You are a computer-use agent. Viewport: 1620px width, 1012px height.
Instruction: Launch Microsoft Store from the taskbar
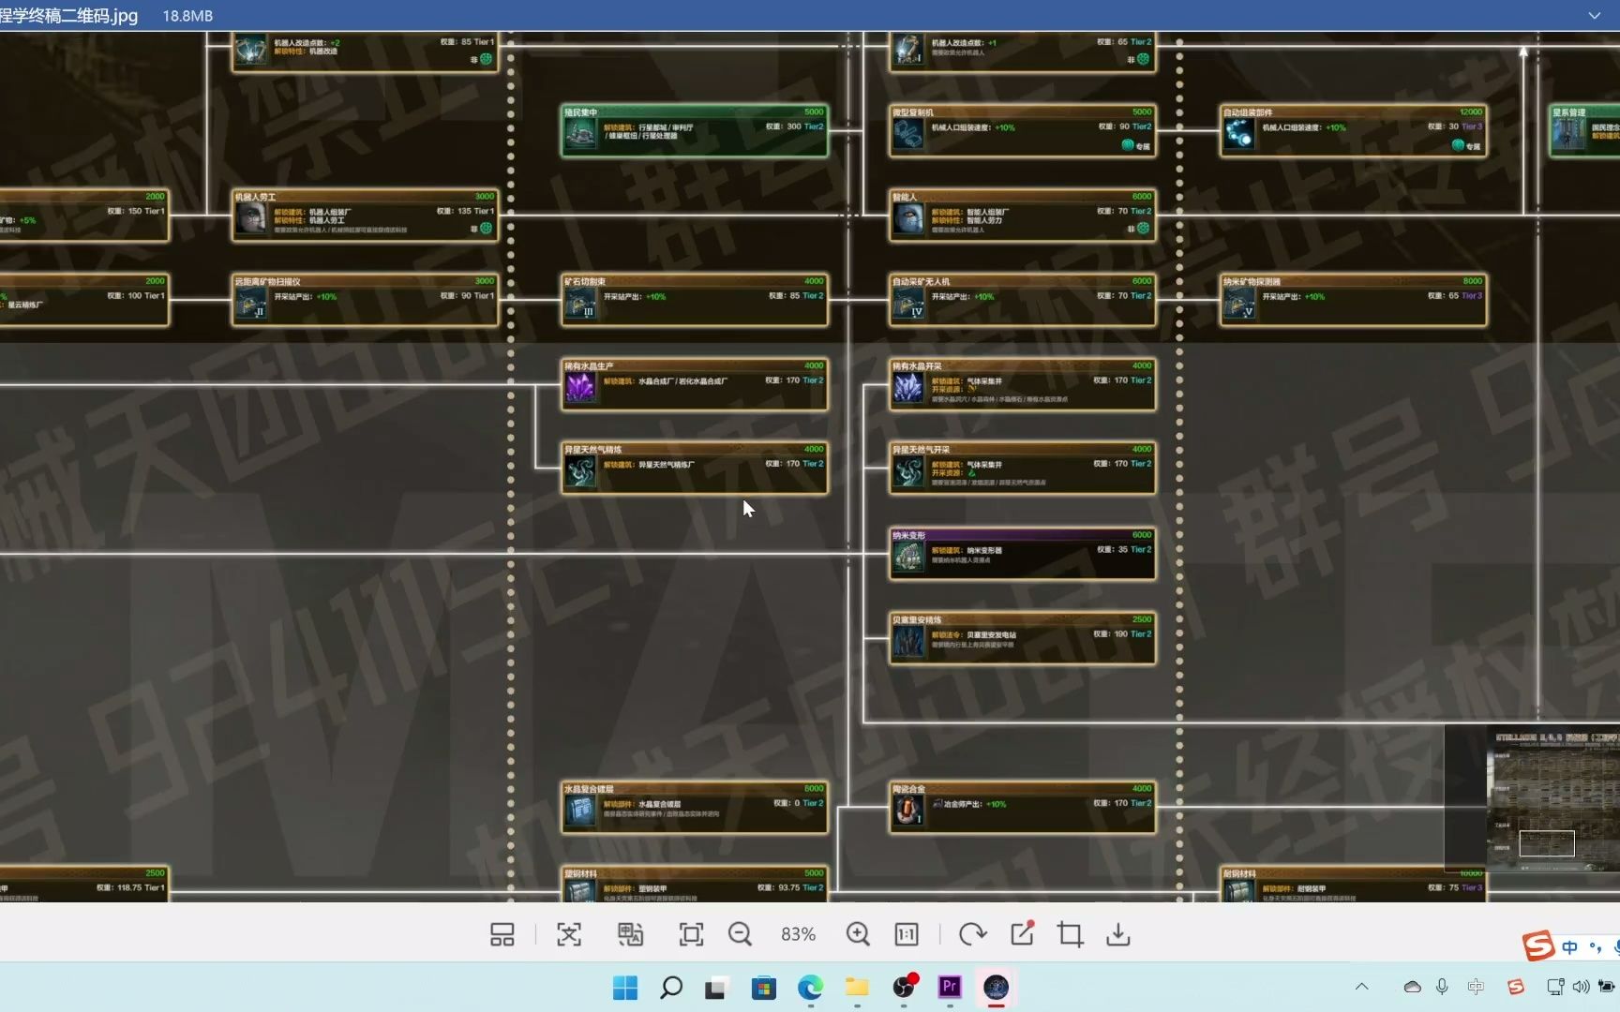[x=764, y=988]
